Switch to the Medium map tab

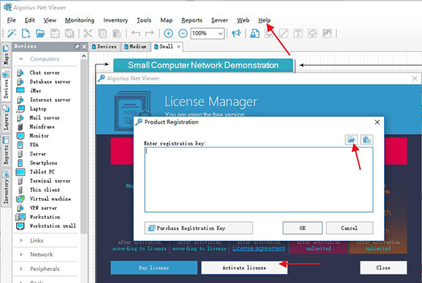pos(136,46)
